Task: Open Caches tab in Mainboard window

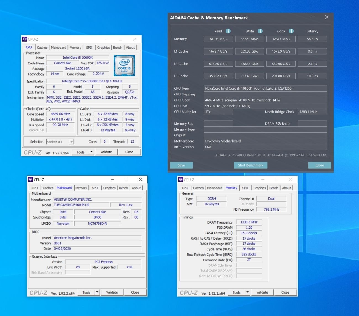Action: pos(48,188)
